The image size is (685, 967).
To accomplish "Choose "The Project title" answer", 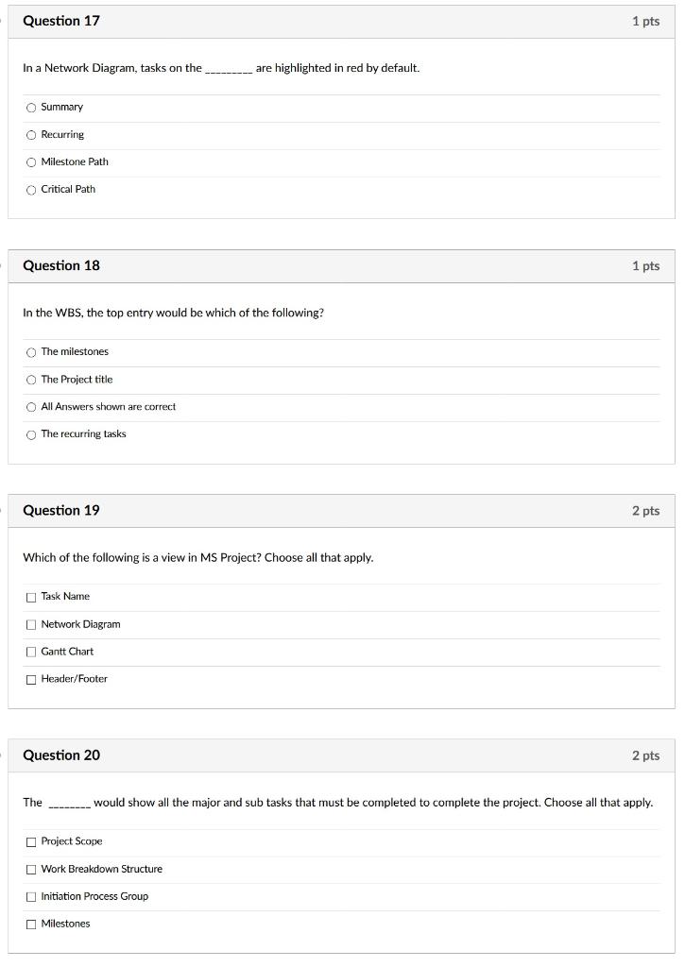I will (31, 379).
